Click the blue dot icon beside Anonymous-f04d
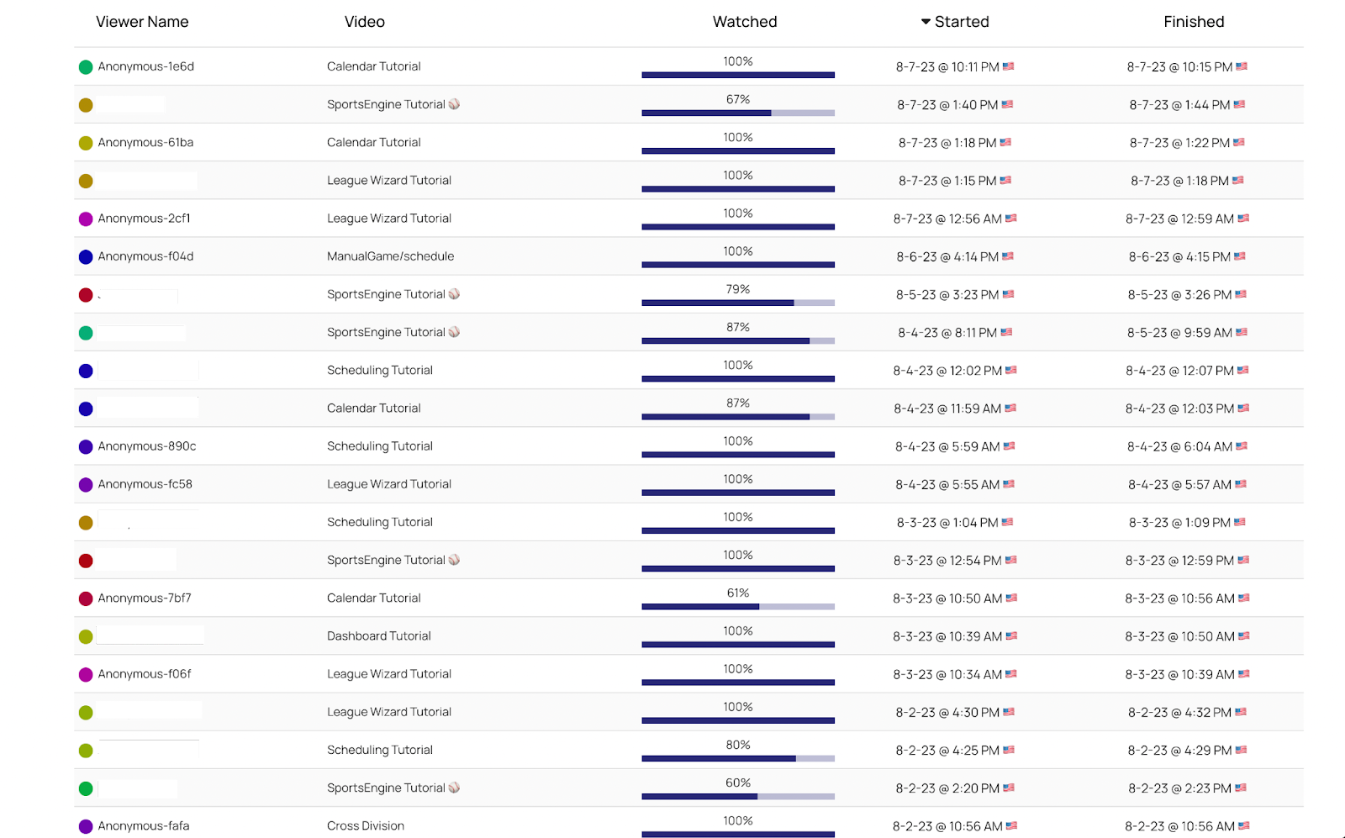Viewport: 1345px width, 838px height. pos(85,256)
